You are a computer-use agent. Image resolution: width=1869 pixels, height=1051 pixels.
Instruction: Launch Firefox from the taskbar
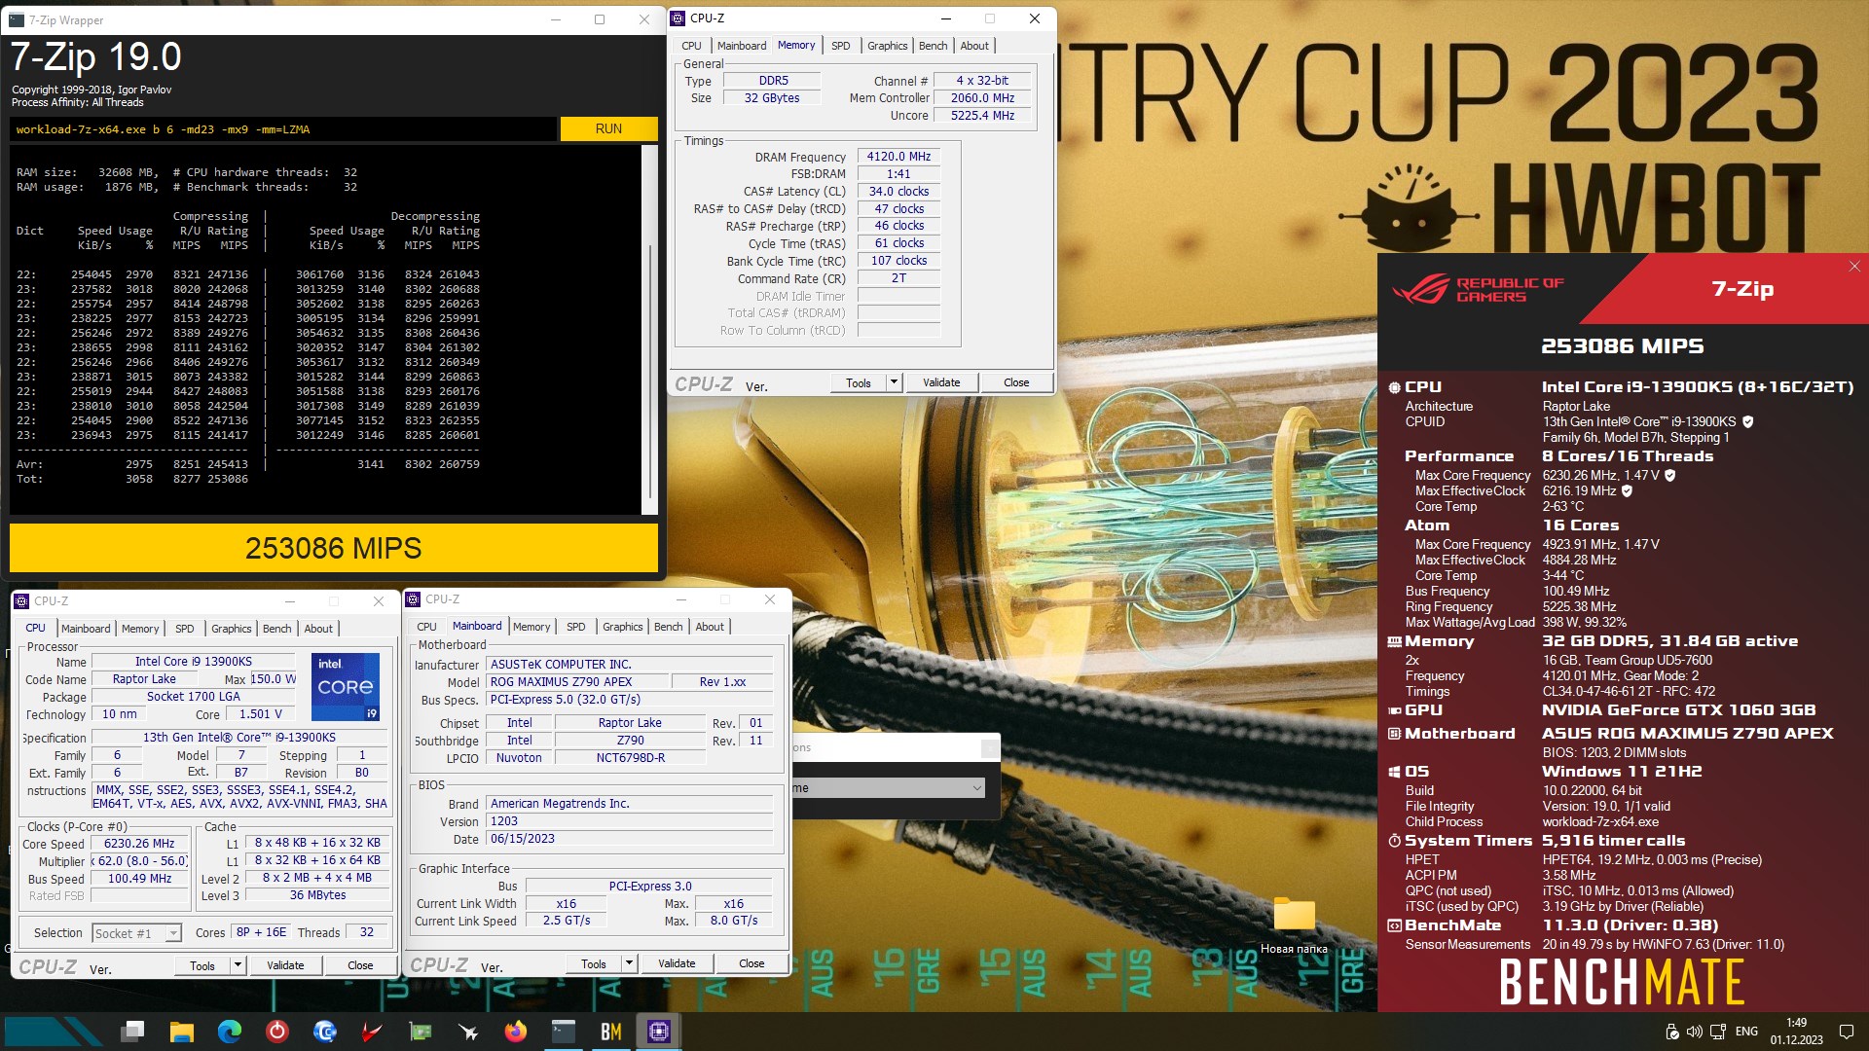[516, 1032]
